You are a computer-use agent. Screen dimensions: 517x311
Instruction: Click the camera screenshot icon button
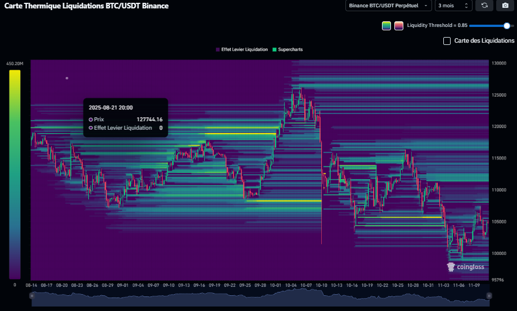tap(505, 6)
